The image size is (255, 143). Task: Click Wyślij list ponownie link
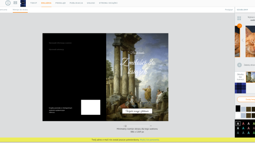pyautogui.click(x=149, y=140)
